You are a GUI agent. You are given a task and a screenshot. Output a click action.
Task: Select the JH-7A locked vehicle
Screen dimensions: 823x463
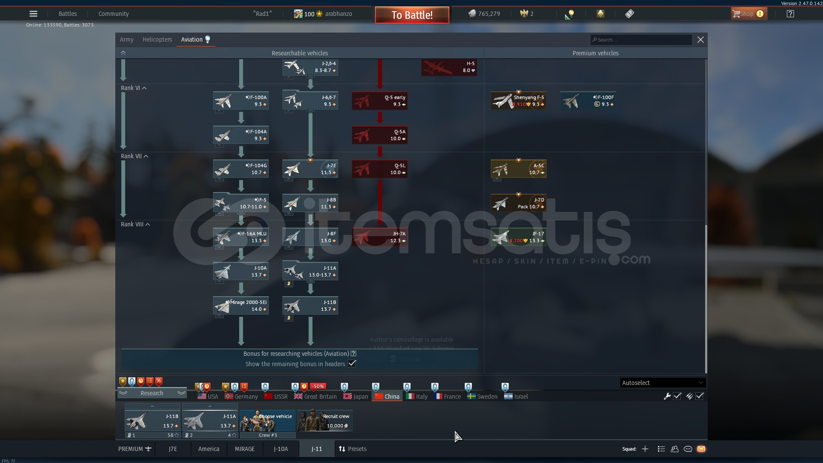coord(380,237)
